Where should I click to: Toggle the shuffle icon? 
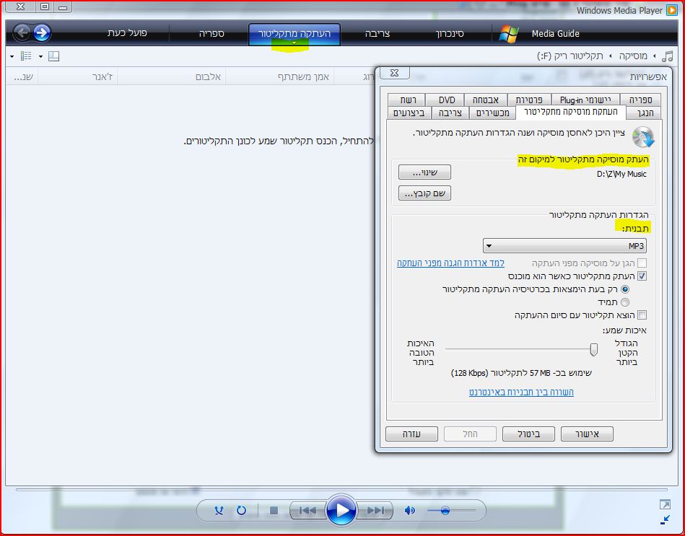(219, 510)
